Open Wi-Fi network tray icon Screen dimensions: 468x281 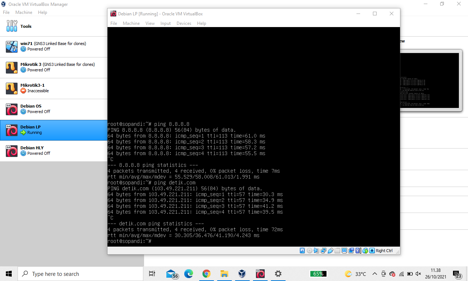coord(401,274)
